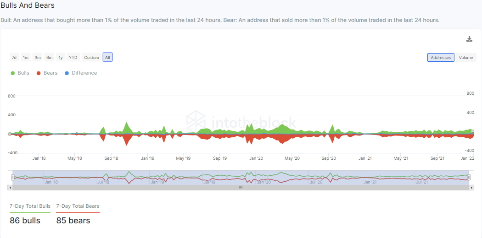Click the navigator scrollbar left arrow

[x=10, y=188]
